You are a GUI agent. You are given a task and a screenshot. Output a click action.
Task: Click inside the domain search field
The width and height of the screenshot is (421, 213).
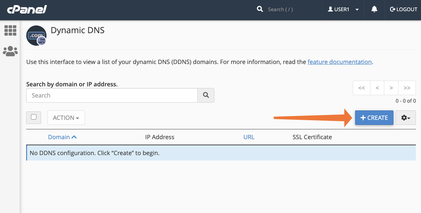(x=112, y=95)
